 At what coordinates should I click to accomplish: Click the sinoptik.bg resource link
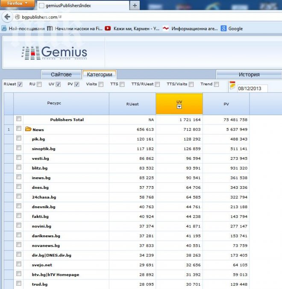tap(44, 149)
